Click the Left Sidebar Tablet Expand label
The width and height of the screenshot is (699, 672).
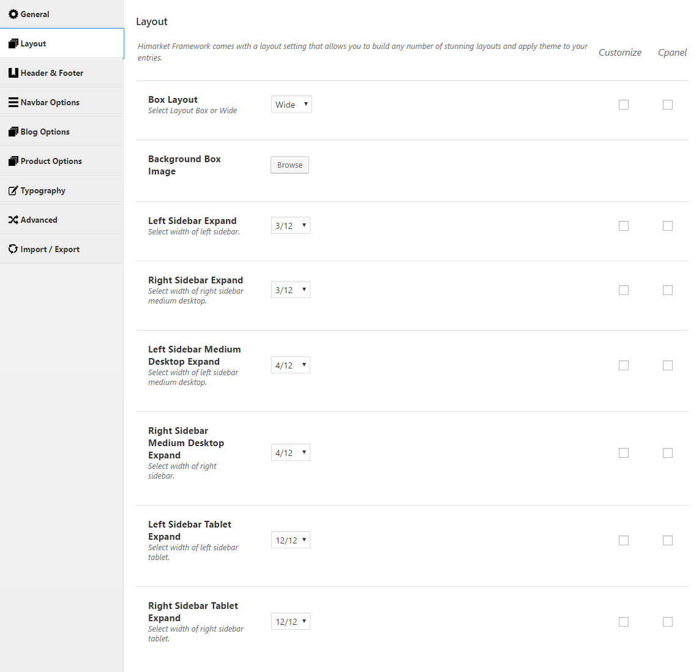(x=190, y=530)
